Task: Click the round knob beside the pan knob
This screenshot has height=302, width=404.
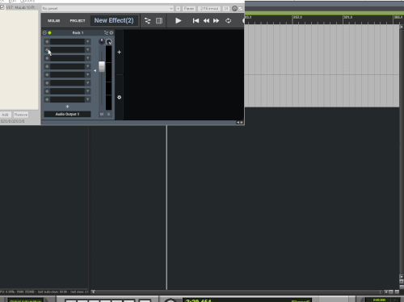Action: 109,42
